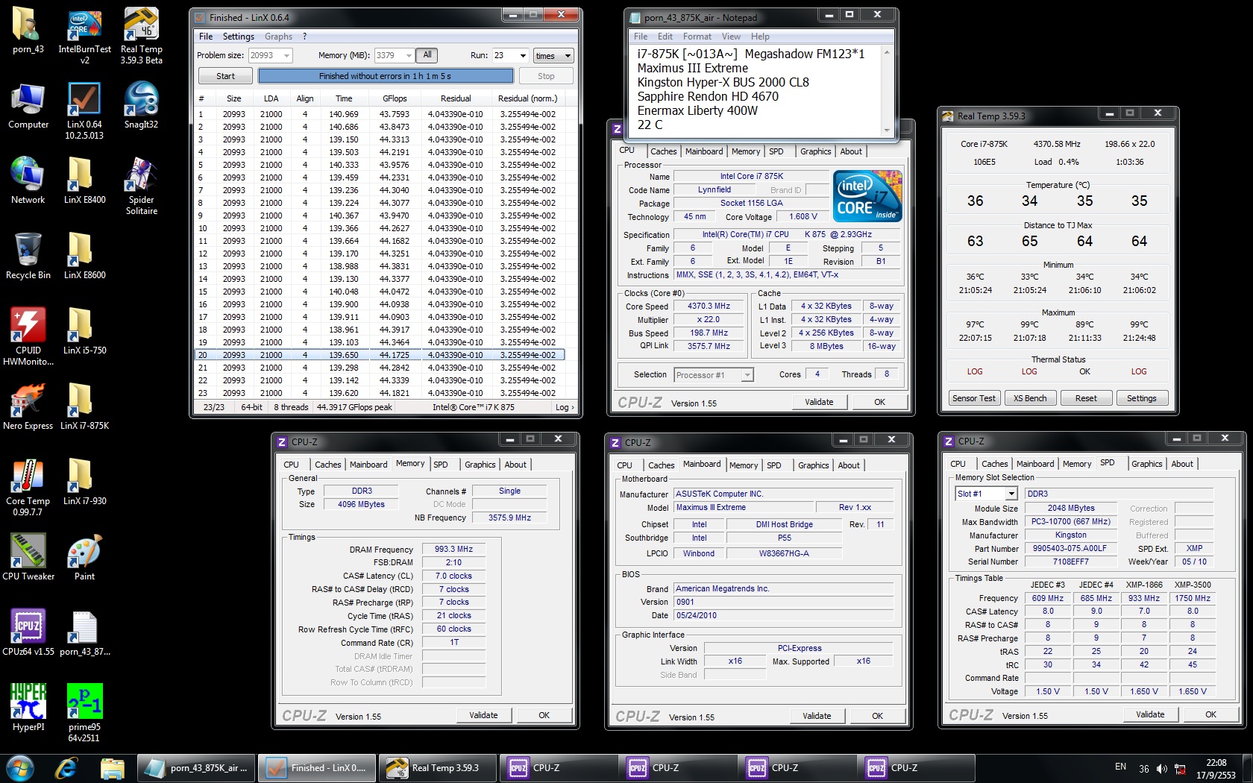Open the Run count dropdown arrow in LinX
The width and height of the screenshot is (1253, 783).
tap(523, 56)
